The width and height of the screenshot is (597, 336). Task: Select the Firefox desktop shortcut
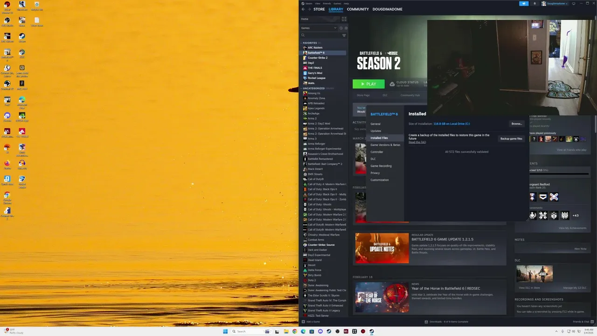coord(7,164)
